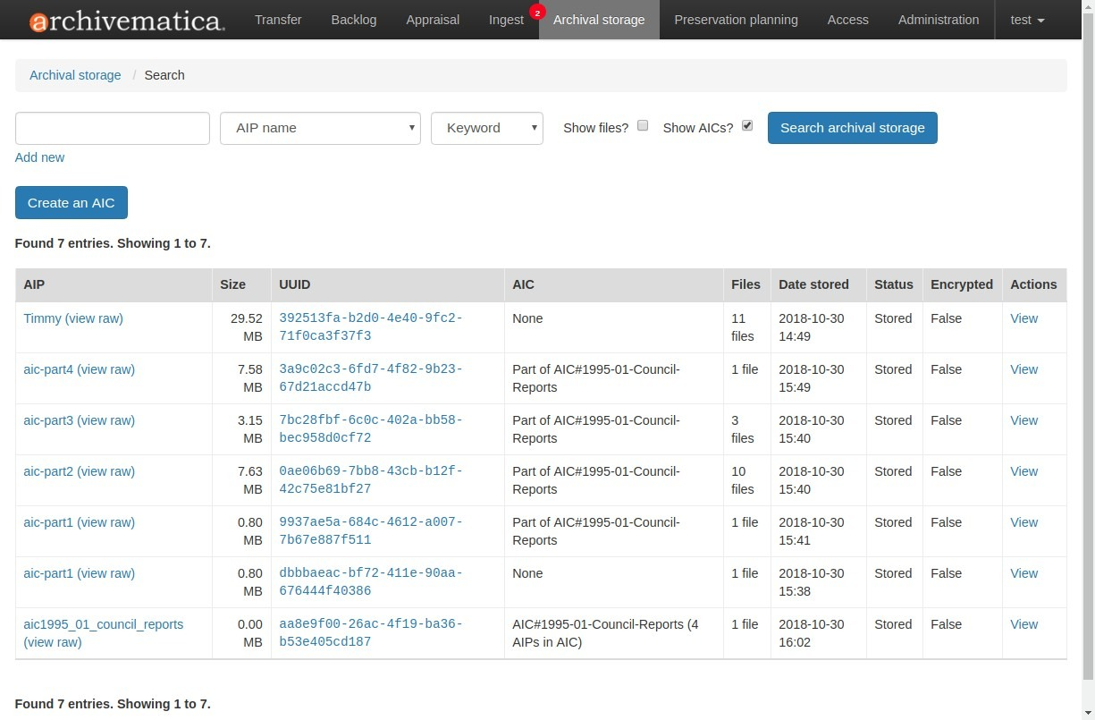The width and height of the screenshot is (1095, 720).
Task: Click the Archival storage breadcrumb link
Action: pyautogui.click(x=75, y=75)
